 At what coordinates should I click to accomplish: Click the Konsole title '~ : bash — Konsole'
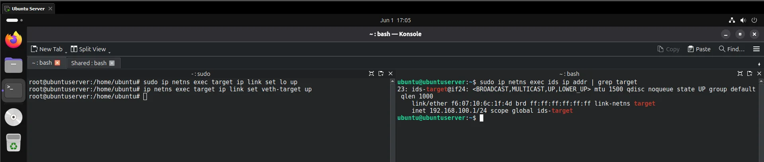[x=395, y=34]
